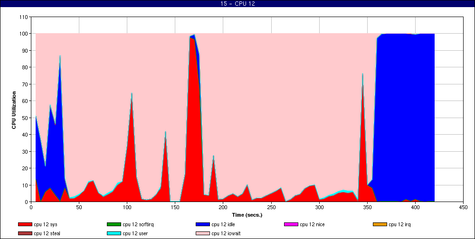Click the '15 - CPU 12' chart title

point(237,4)
